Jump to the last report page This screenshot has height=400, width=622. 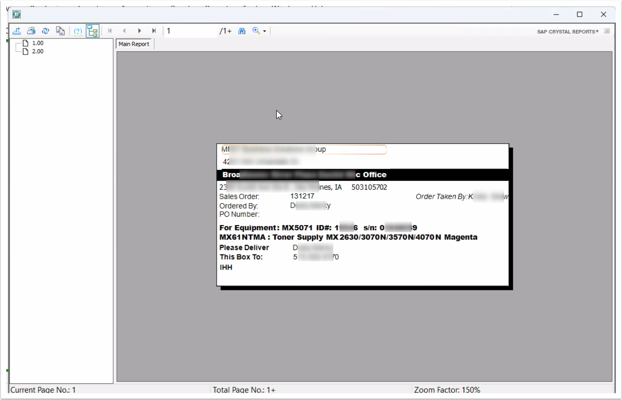[x=154, y=30]
